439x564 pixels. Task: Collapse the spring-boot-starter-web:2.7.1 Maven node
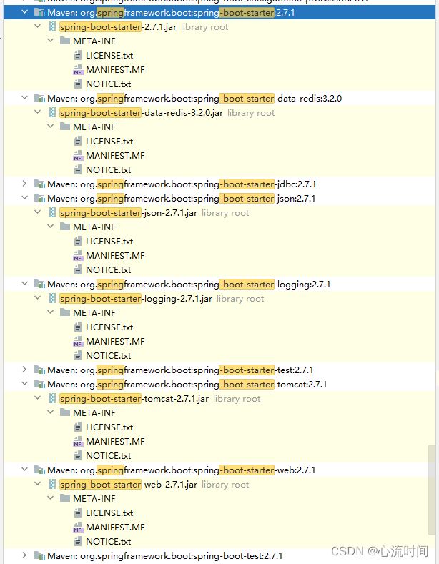24,470
